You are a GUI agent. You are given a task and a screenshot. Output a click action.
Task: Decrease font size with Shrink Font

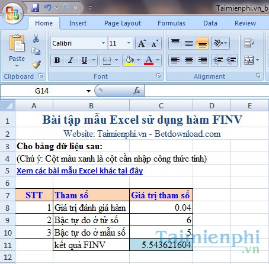(x=155, y=43)
